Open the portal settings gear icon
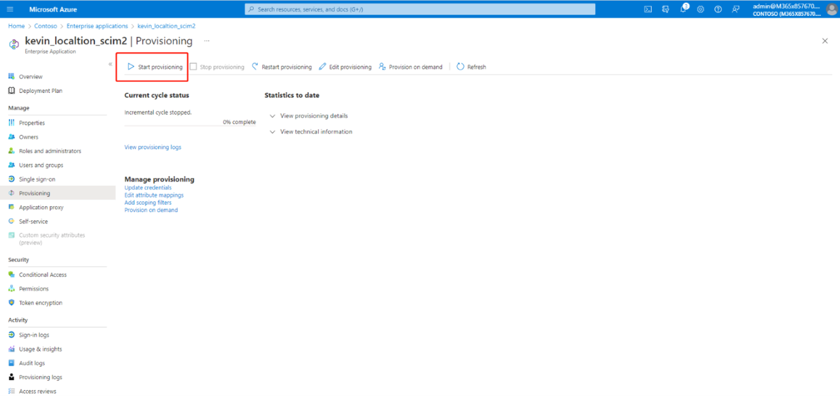Viewport: 840px width, 396px height. 701,9
